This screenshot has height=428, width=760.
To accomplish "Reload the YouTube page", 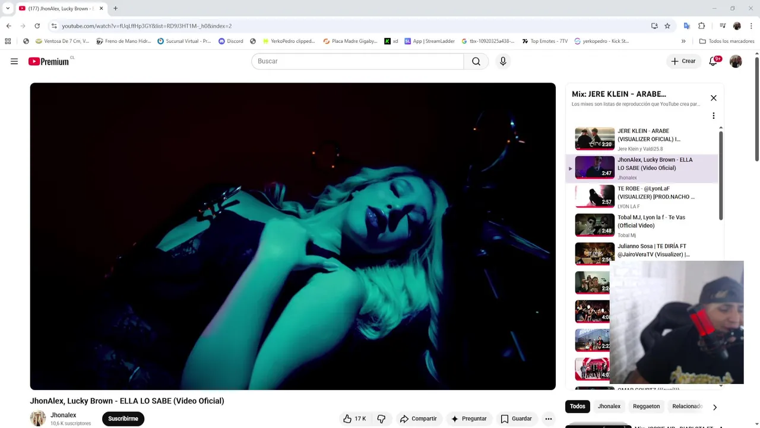I will [37, 26].
